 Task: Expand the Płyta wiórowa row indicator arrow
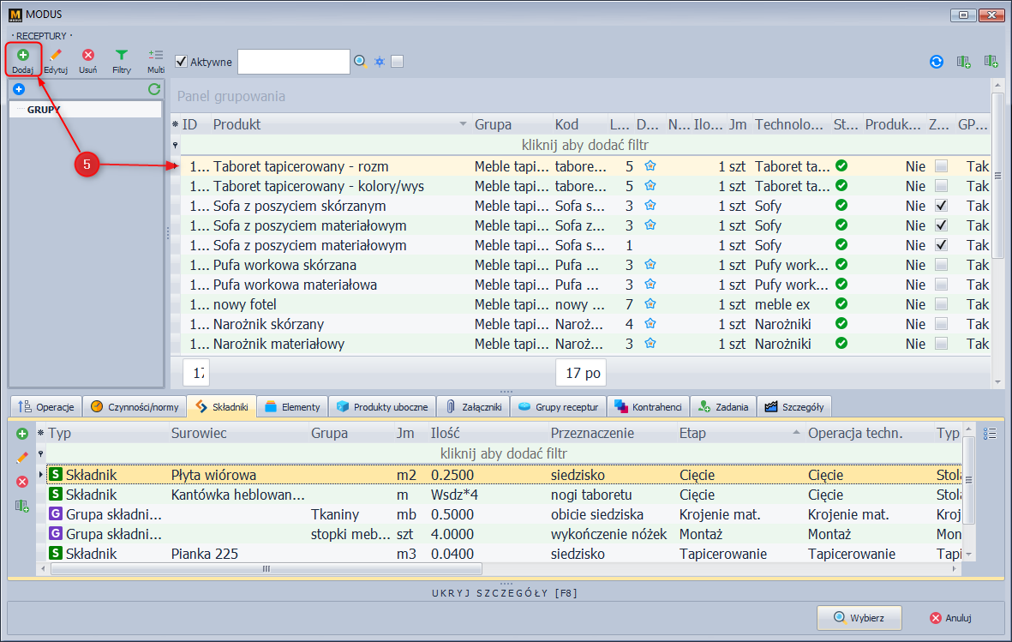point(41,475)
